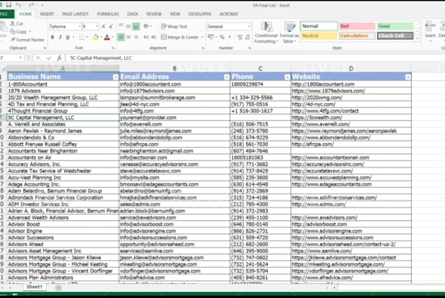Switch to the REVIEW tab
This screenshot has height=298, width=445.
pyautogui.click(x=154, y=14)
